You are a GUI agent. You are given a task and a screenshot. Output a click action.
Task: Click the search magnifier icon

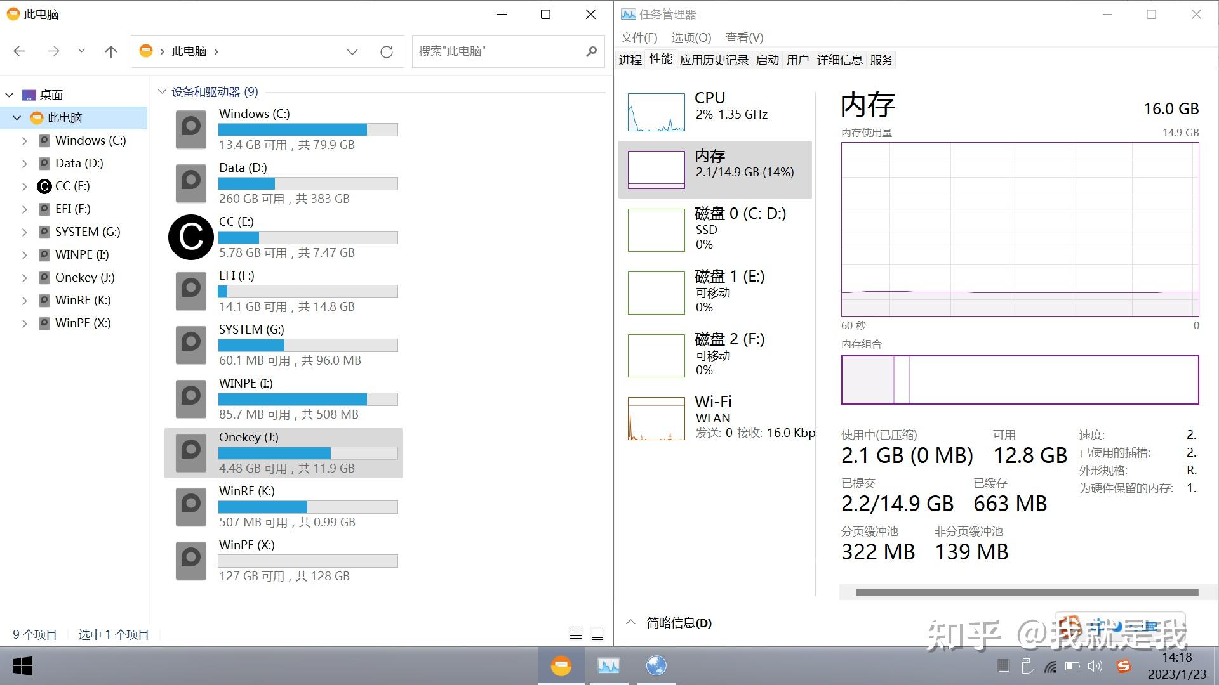click(591, 51)
